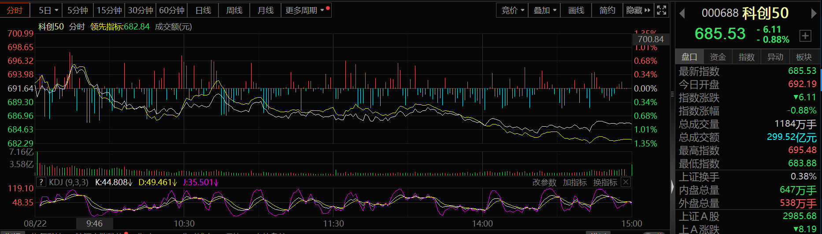Click 隐藏 to hide the side panel
Image resolution: width=822 pixels, height=234 pixels.
(638, 10)
